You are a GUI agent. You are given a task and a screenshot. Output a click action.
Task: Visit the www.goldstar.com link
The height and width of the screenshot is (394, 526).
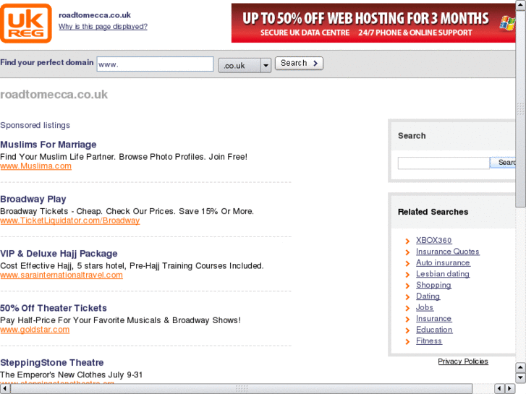35,330
